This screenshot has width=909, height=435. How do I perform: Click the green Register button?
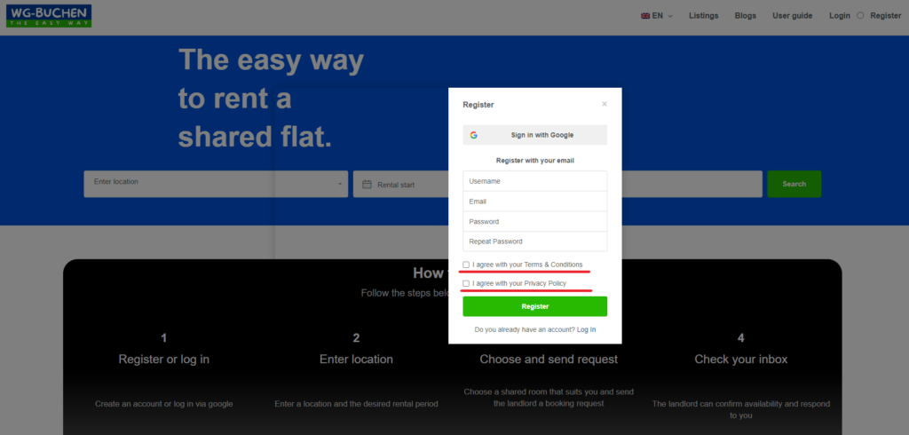534,306
